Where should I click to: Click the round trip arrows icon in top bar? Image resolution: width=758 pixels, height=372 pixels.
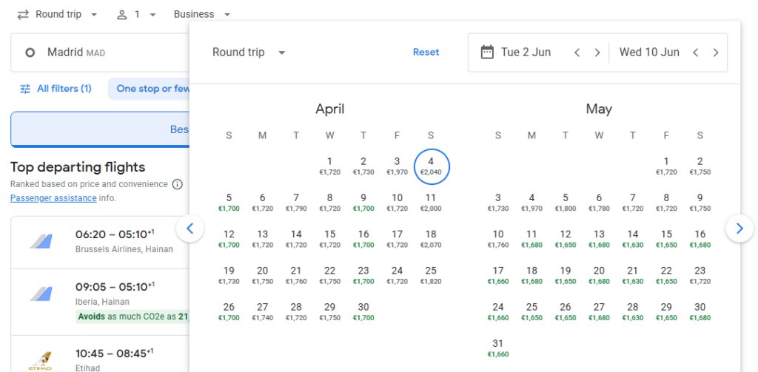point(23,15)
